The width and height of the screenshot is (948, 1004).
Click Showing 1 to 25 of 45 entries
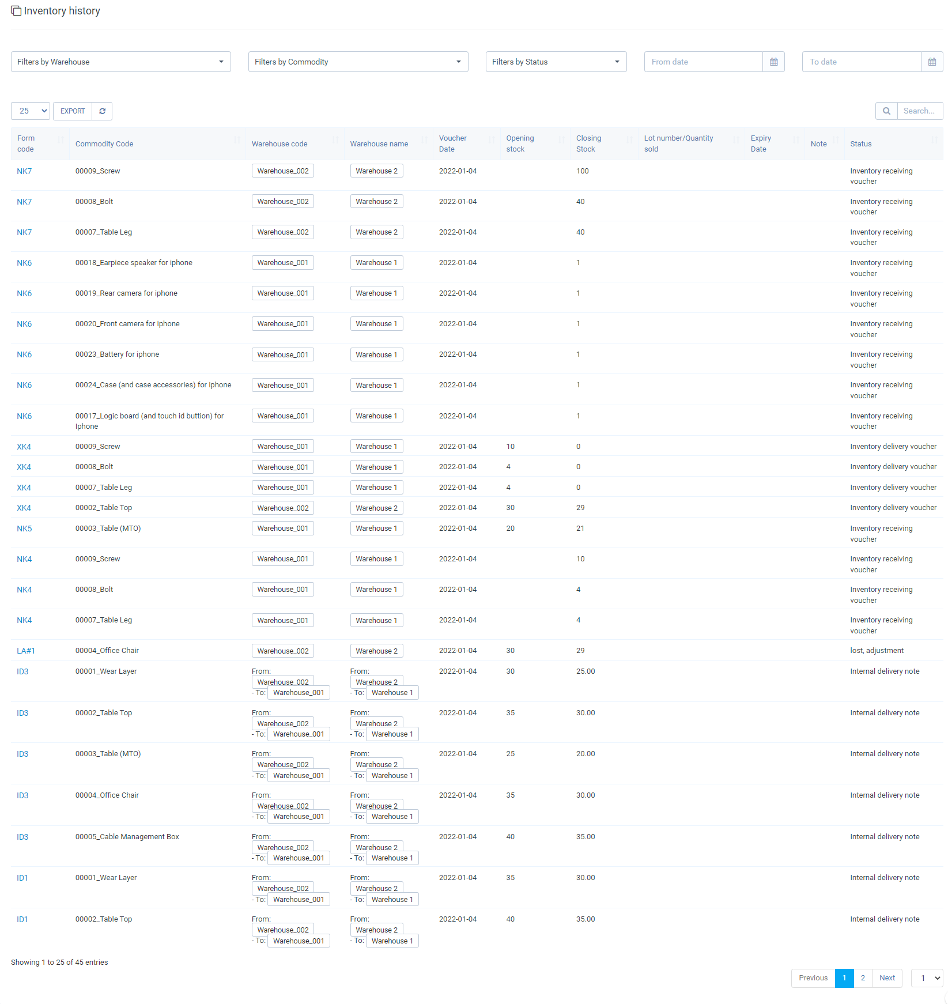59,963
